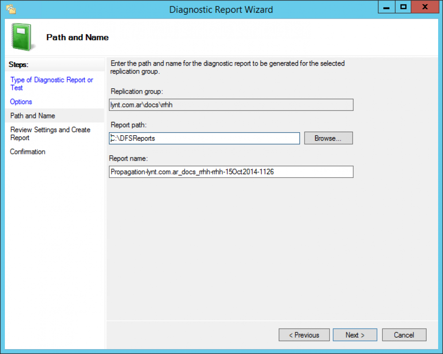The width and height of the screenshot is (443, 354).
Task: Maximize the Diagnostic Report Wizard window
Action: pyautogui.click(x=403, y=8)
